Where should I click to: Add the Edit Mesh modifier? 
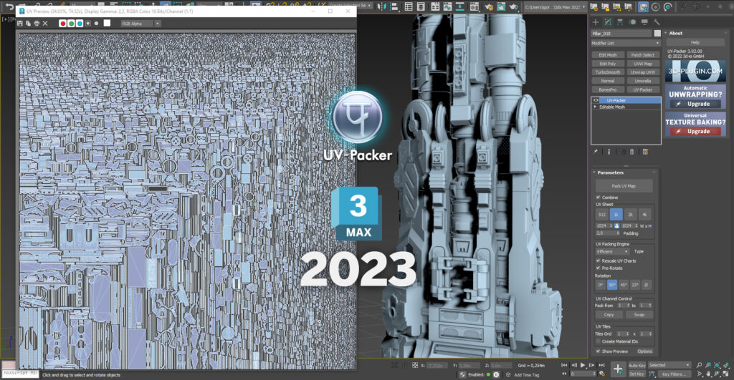(x=608, y=54)
